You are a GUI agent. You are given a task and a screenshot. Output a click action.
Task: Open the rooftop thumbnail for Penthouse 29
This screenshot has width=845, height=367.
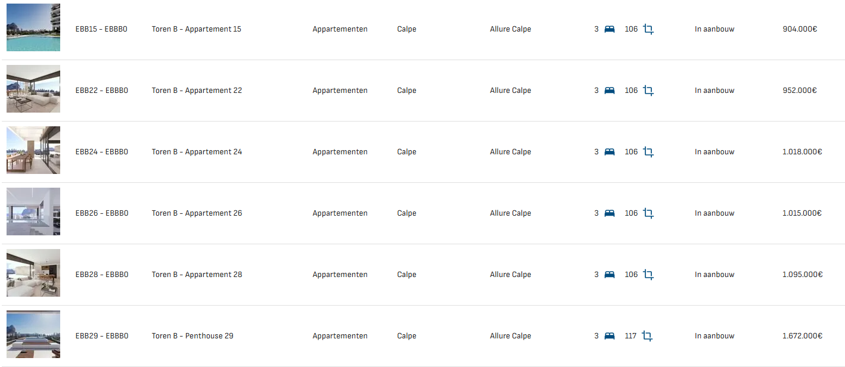coord(33,334)
